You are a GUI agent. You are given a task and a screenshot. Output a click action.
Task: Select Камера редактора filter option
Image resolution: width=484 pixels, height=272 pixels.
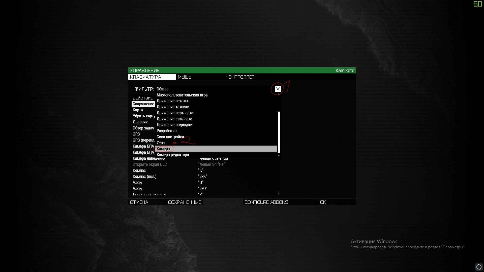coord(173,155)
